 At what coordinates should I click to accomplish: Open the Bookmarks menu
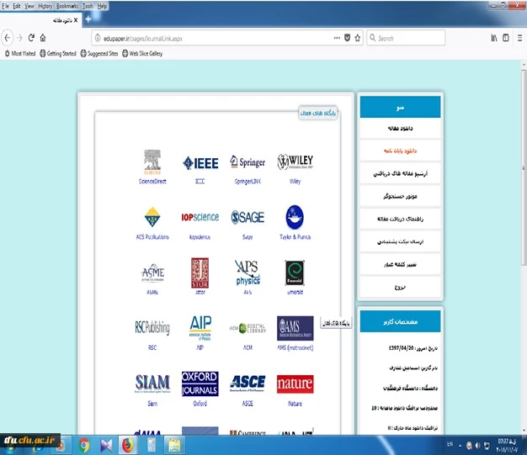67,5
